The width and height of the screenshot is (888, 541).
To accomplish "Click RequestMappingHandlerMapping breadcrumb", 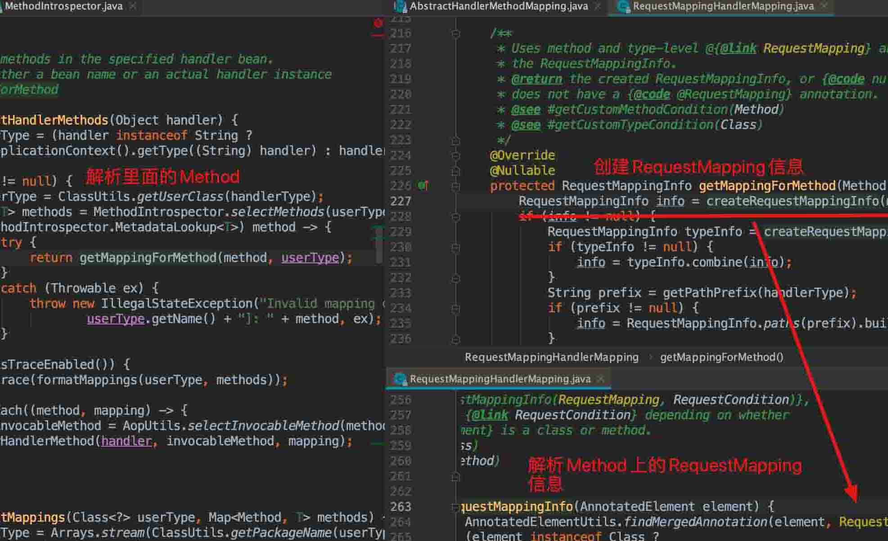I will point(551,357).
